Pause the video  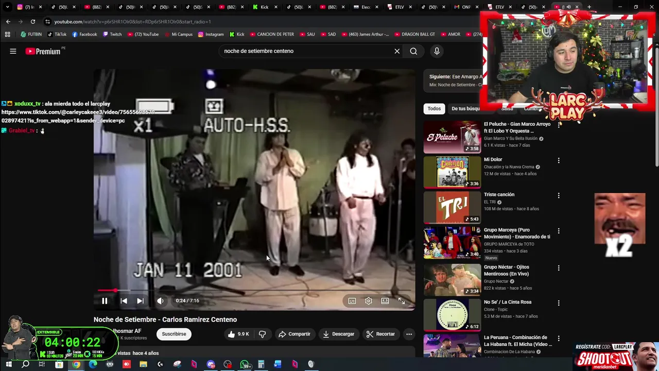click(105, 301)
